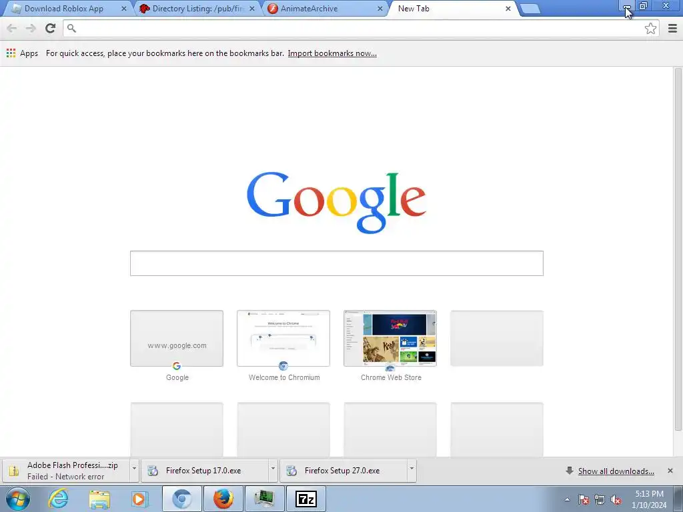Click the Google favicon under first thumbnail
The height and width of the screenshot is (512, 683).
click(176, 366)
